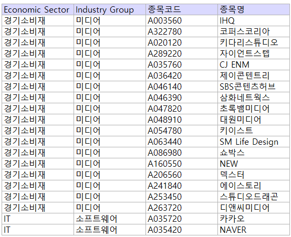Click 경기소비재 cell in CJ ENM row
291x237 pixels.
tap(38, 64)
